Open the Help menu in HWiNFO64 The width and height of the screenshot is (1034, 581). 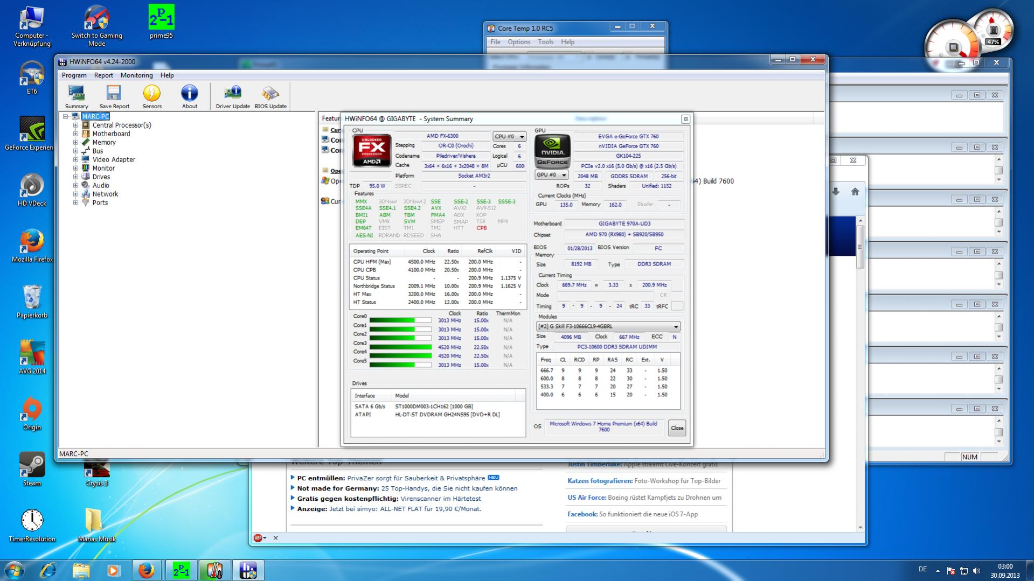point(167,75)
